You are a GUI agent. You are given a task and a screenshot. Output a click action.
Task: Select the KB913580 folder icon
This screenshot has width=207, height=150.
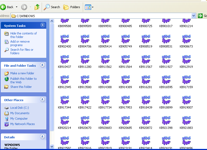pyautogui.click(x=85, y=80)
